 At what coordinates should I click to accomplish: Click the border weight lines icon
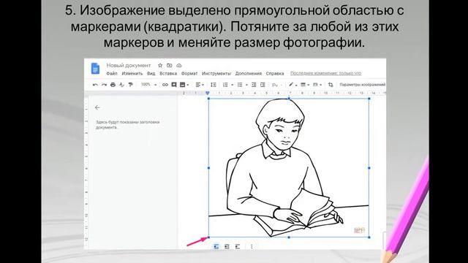[x=303, y=85]
